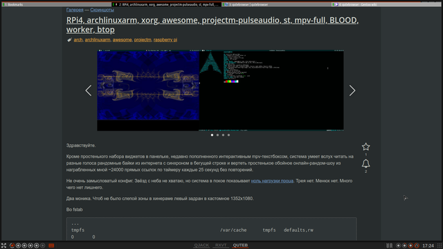Focus the QJACK task in the panel

[201, 246]
